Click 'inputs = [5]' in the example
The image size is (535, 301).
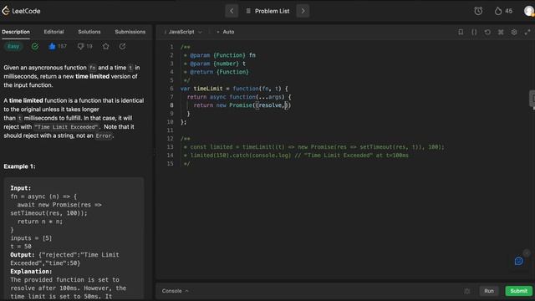tap(31, 237)
